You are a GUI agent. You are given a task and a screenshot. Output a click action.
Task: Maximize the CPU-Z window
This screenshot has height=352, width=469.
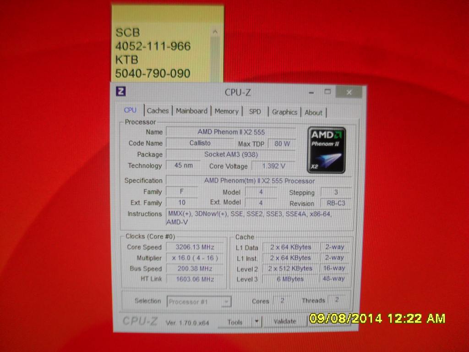(328, 92)
